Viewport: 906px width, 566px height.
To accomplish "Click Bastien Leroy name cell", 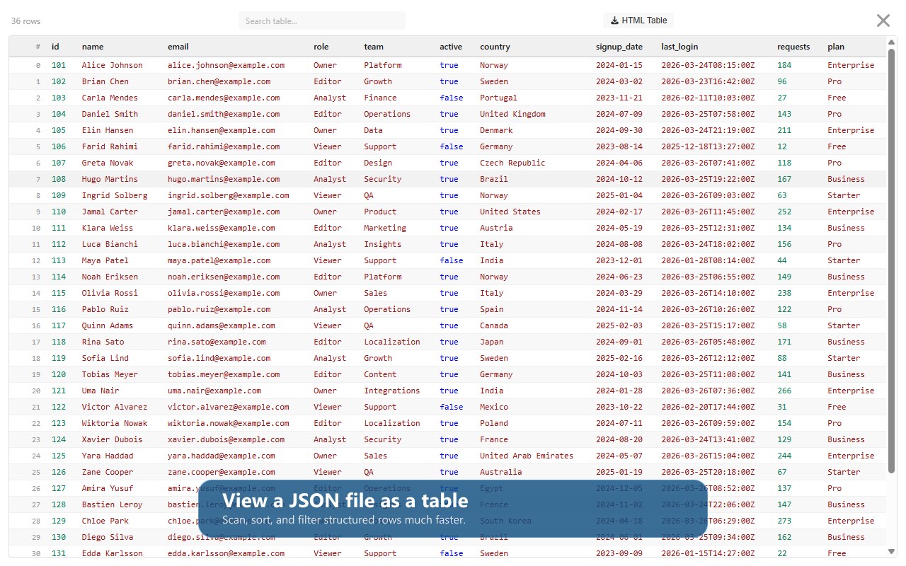I will pyautogui.click(x=112, y=504).
